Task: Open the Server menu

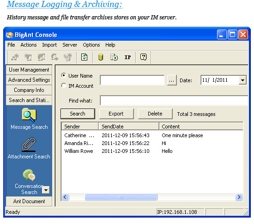Action: 70,45
